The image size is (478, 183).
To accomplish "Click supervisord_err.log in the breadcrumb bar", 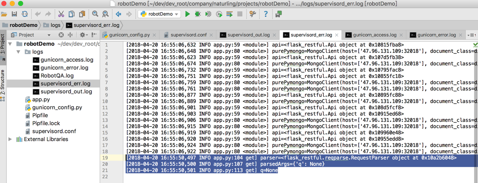I will [93, 25].
